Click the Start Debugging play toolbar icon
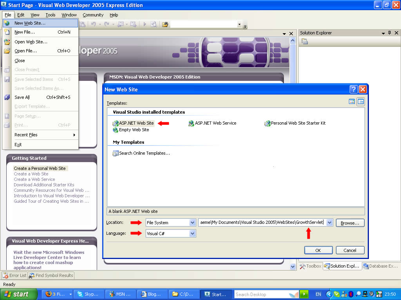This screenshot has width=401, height=300. [145, 24]
